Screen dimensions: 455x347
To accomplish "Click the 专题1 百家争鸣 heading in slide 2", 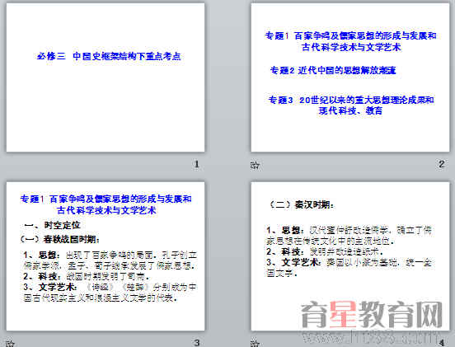I will point(350,41).
